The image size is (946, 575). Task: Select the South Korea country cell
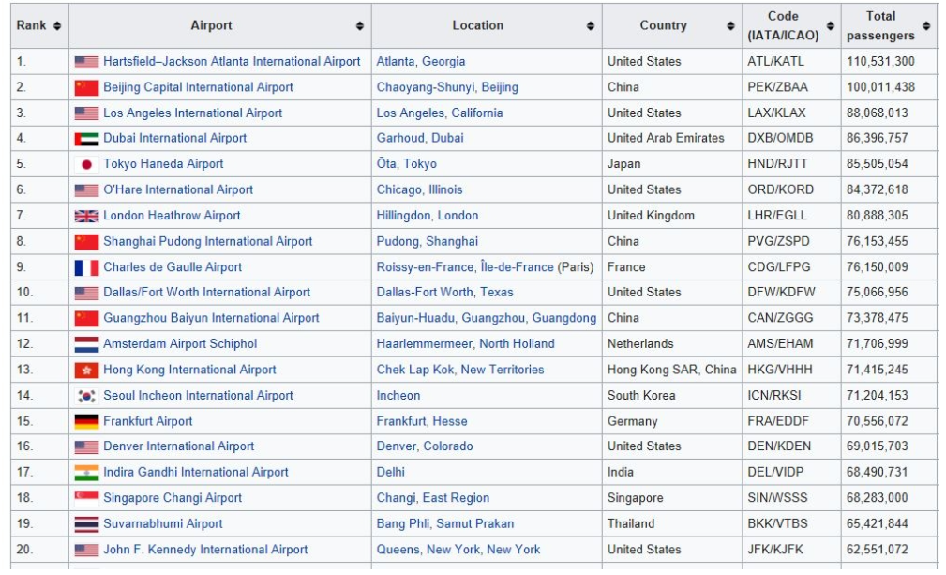672,396
